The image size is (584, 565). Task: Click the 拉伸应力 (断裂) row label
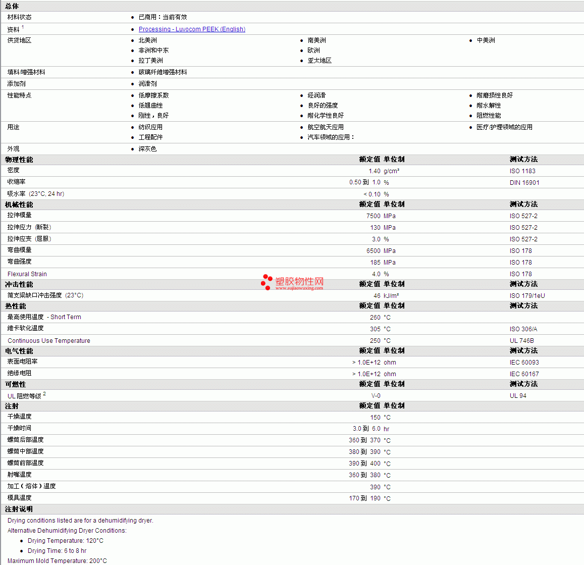click(x=29, y=227)
